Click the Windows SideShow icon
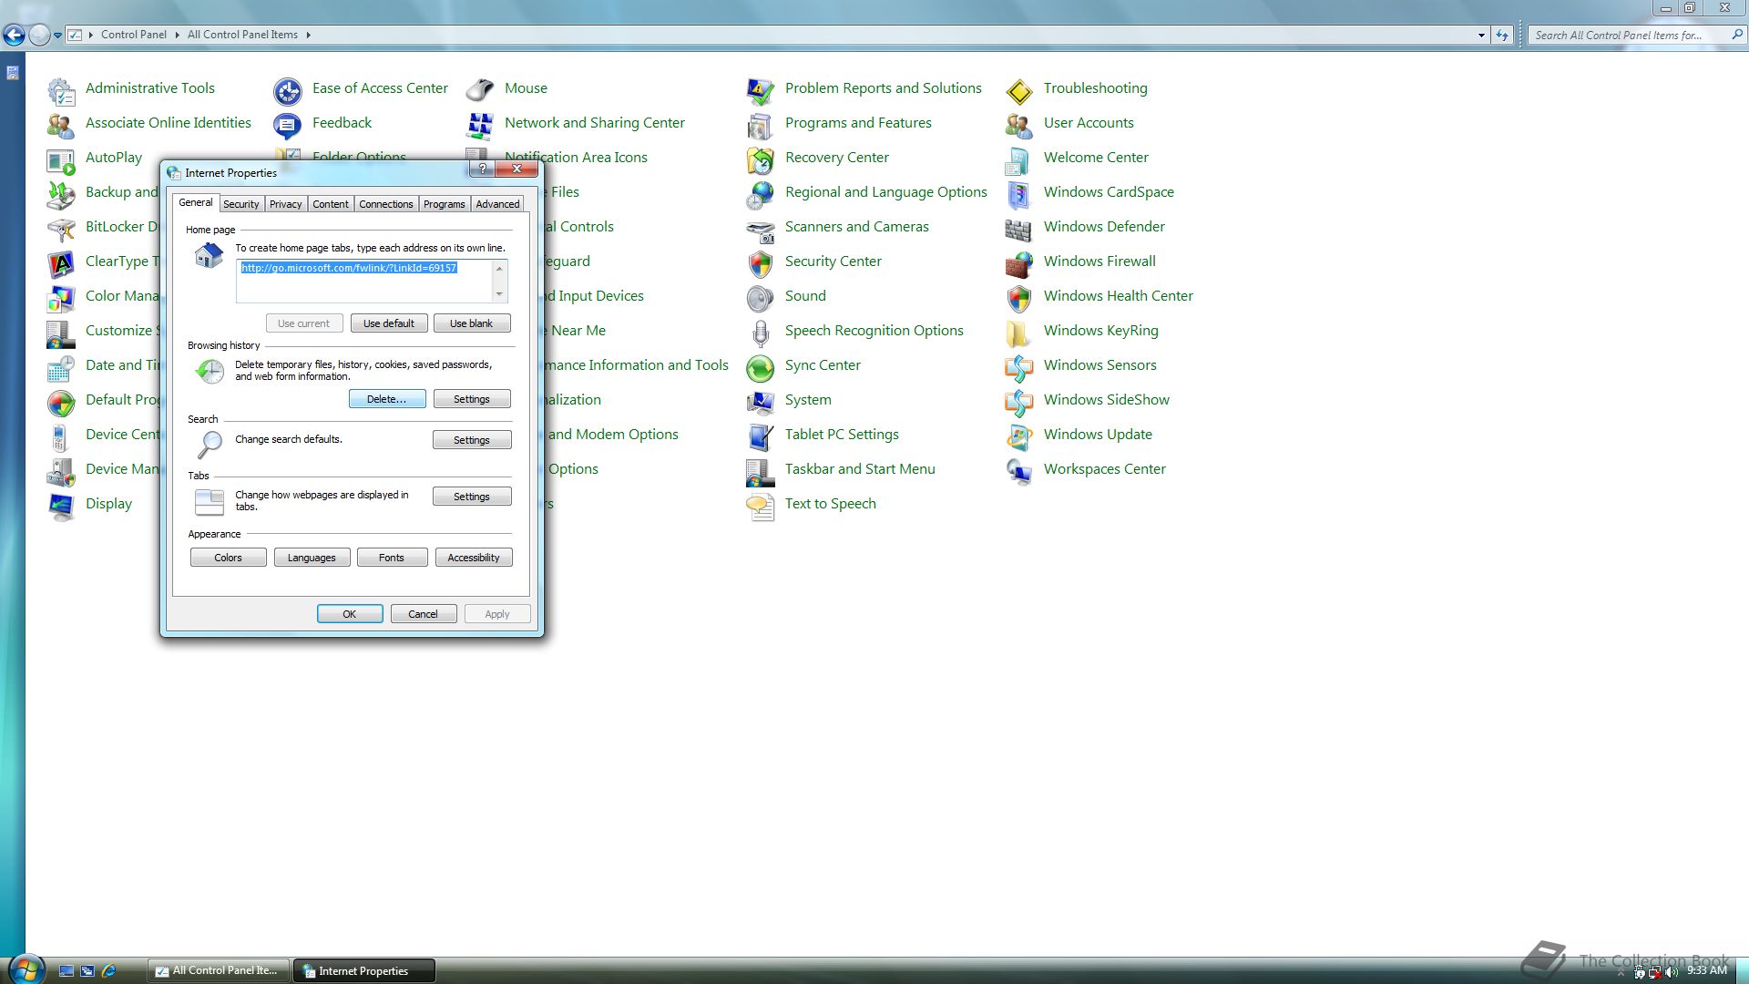Screen dimensions: 1749x984 1019,402
